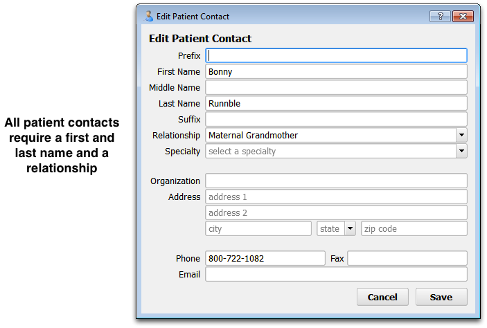This screenshot has width=487, height=328.
Task: Click the Suffix input field
Action: (x=336, y=119)
